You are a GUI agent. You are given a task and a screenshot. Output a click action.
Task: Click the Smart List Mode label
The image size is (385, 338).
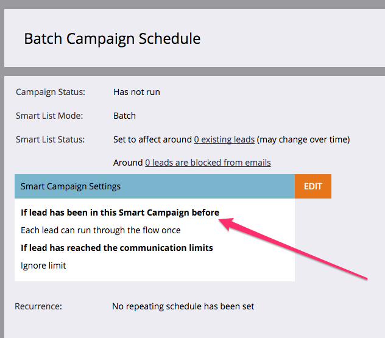coord(50,116)
